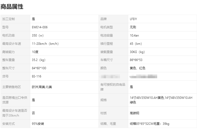Select the box size 86*66*53 value
The image size is (197, 132).
pos(136,60)
